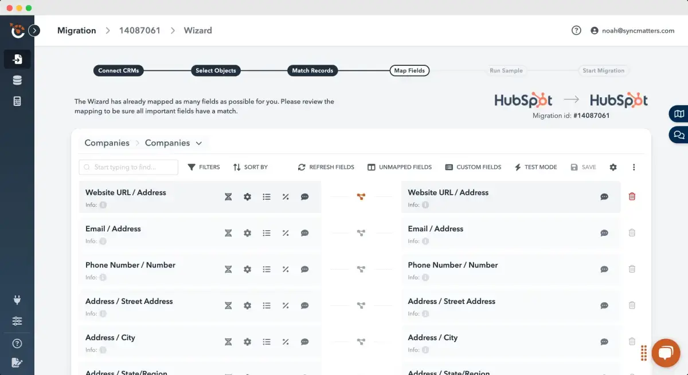Click the Refresh Fields button
This screenshot has width=688, height=375.
point(326,167)
